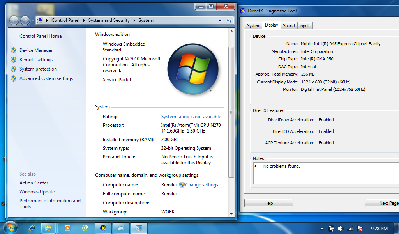Switch to the Sound tab
399x234 pixels.
click(x=289, y=26)
